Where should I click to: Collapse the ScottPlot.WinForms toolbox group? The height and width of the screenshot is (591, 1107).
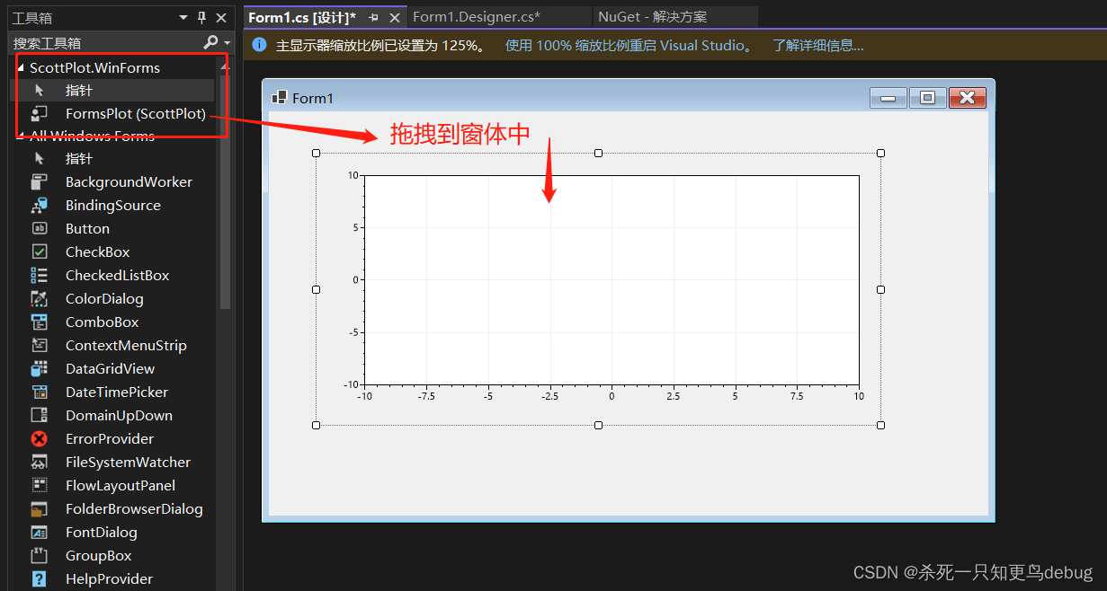21,68
